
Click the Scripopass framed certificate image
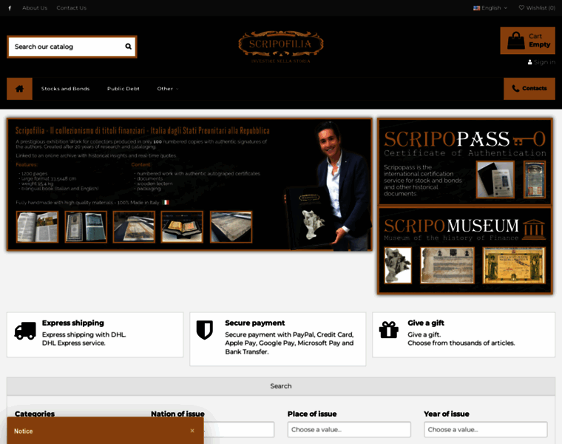[x=535, y=180]
